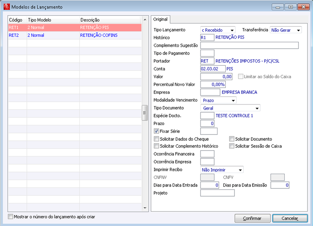Click the Portador field containing RET
The width and height of the screenshot is (313, 226).
207,61
